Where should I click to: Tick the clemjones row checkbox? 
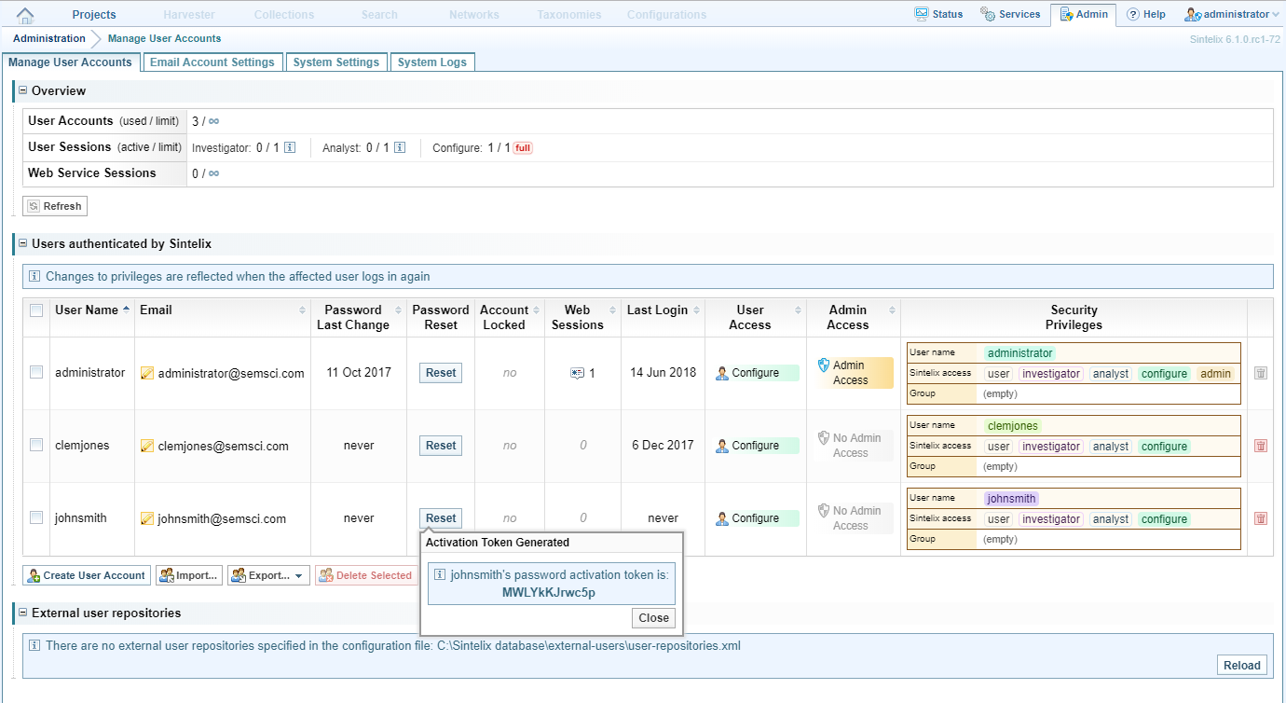(36, 445)
